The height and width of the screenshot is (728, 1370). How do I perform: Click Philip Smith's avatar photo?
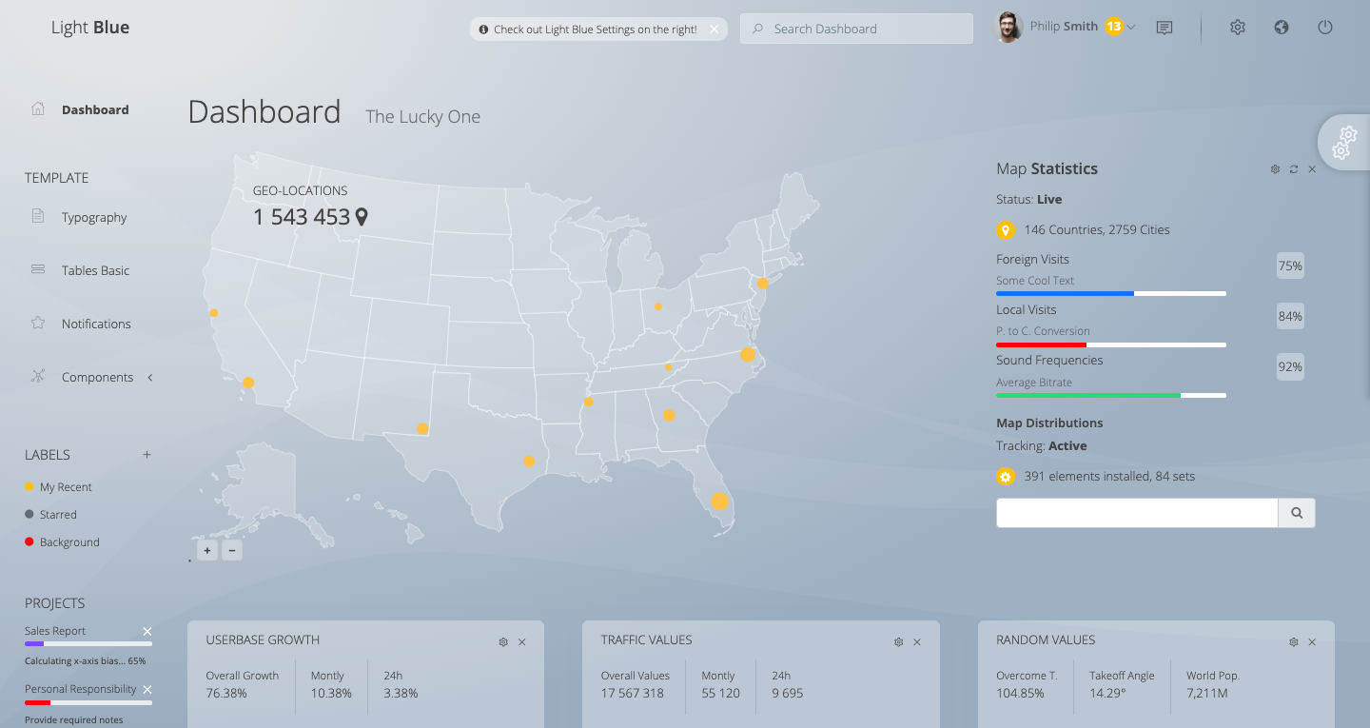pyautogui.click(x=1008, y=28)
